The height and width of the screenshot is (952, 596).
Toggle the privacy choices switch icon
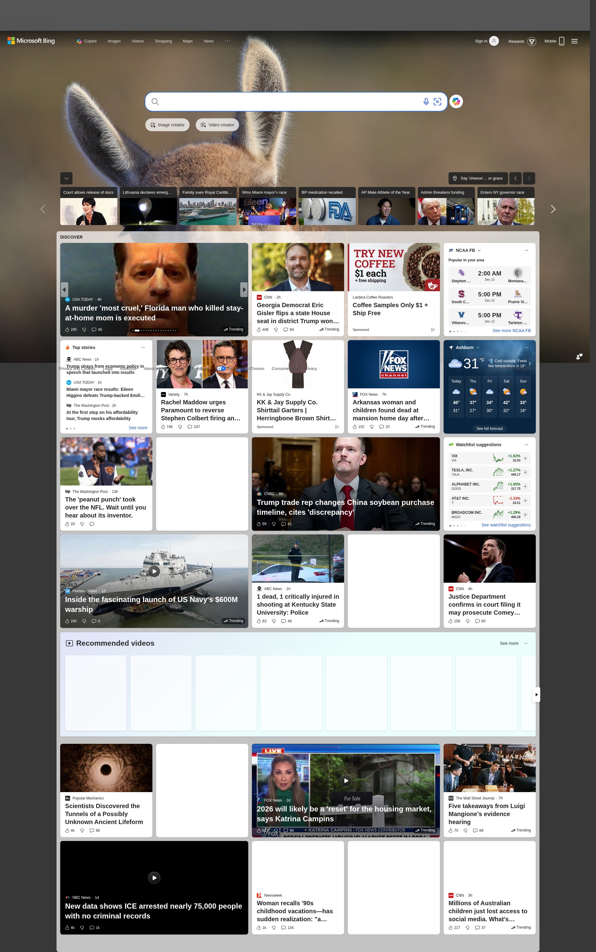point(221,368)
